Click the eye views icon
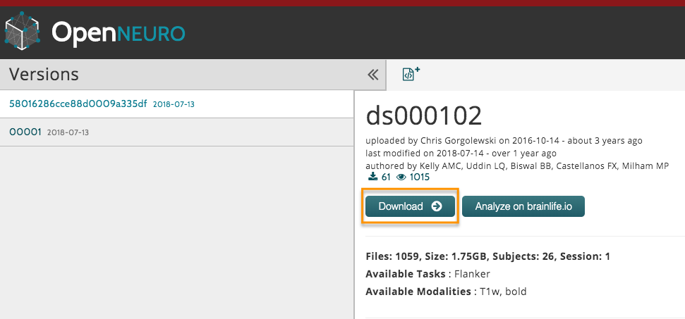This screenshot has width=685, height=319. [x=401, y=177]
